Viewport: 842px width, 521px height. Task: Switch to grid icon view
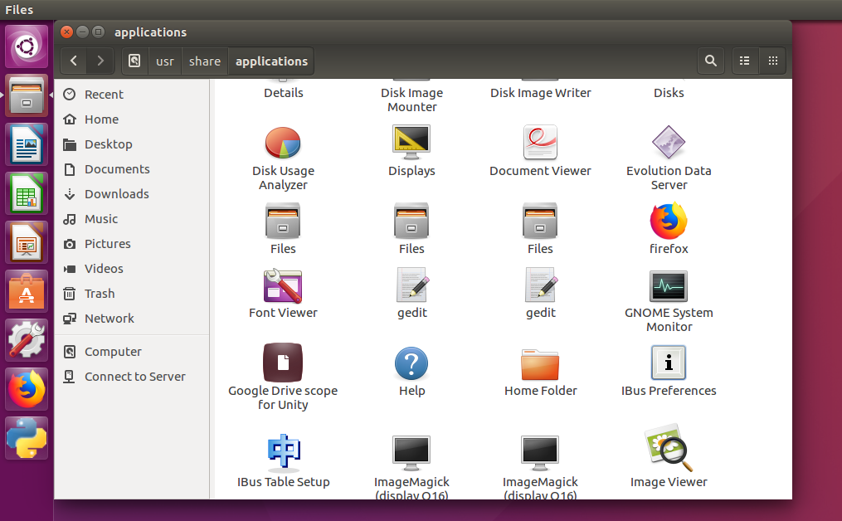pos(773,61)
